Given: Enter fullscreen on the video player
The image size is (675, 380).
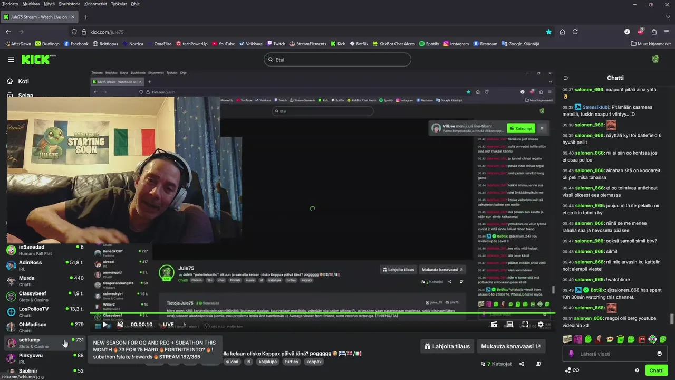Looking at the screenshot, I should click(525, 325).
